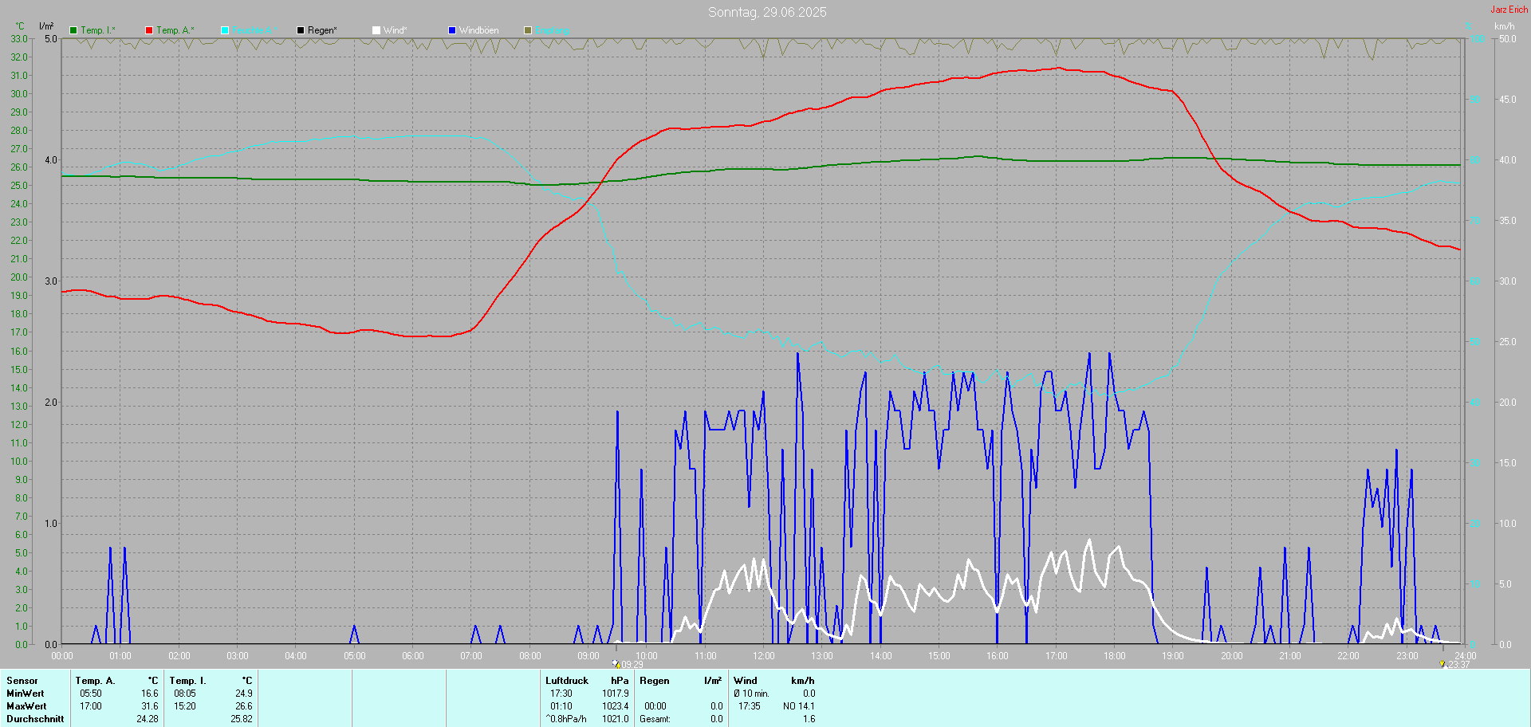Click the 'MaxWert' row header
This screenshot has width=1531, height=727.
coord(26,706)
